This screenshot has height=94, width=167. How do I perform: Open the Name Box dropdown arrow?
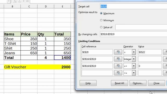9,1
